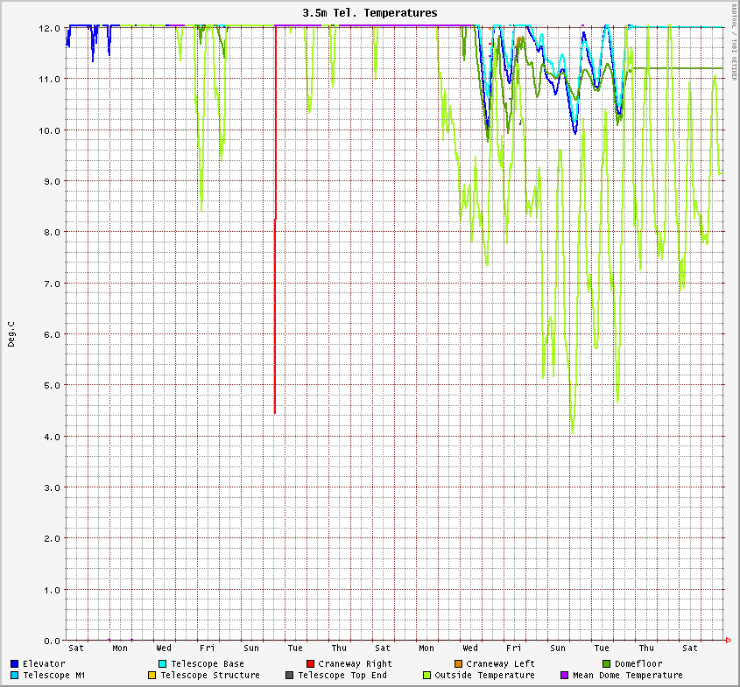
Task: Click the cyan Telescope Base legend swatch
Action: (x=163, y=664)
